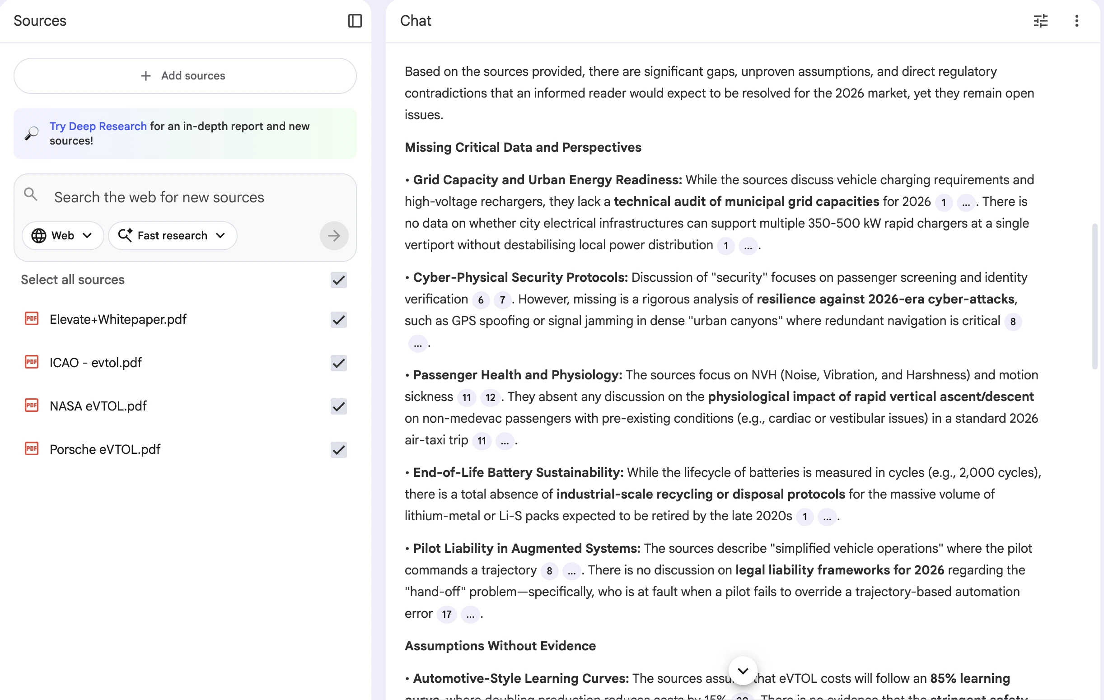Screen dimensions: 1104x700
Task: Click the NASA eVTOL.pdf PDF icon
Action: click(31, 405)
